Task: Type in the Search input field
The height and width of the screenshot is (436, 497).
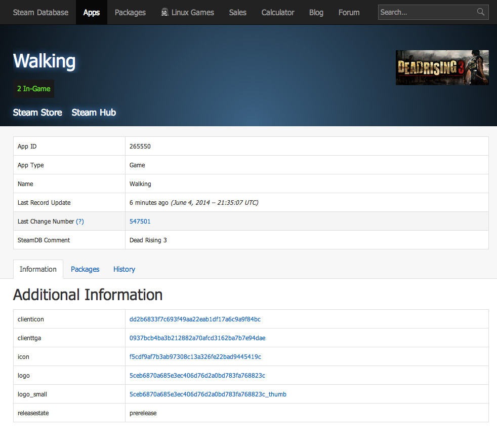Action: pyautogui.click(x=425, y=12)
